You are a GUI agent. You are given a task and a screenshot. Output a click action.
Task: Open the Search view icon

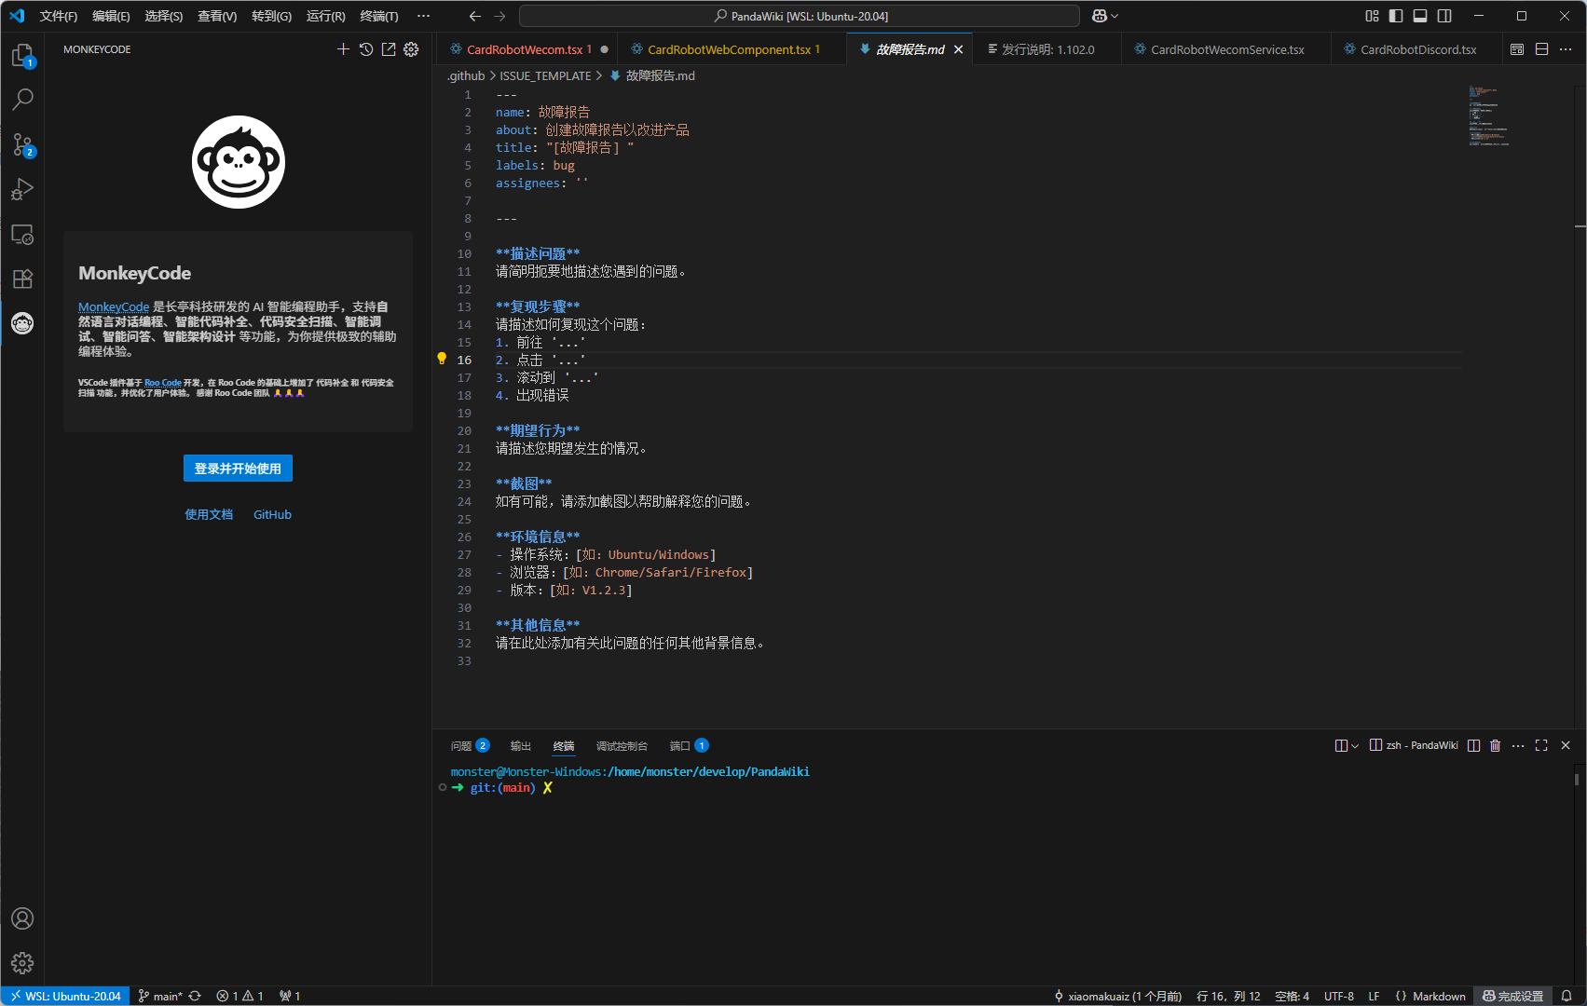[22, 99]
